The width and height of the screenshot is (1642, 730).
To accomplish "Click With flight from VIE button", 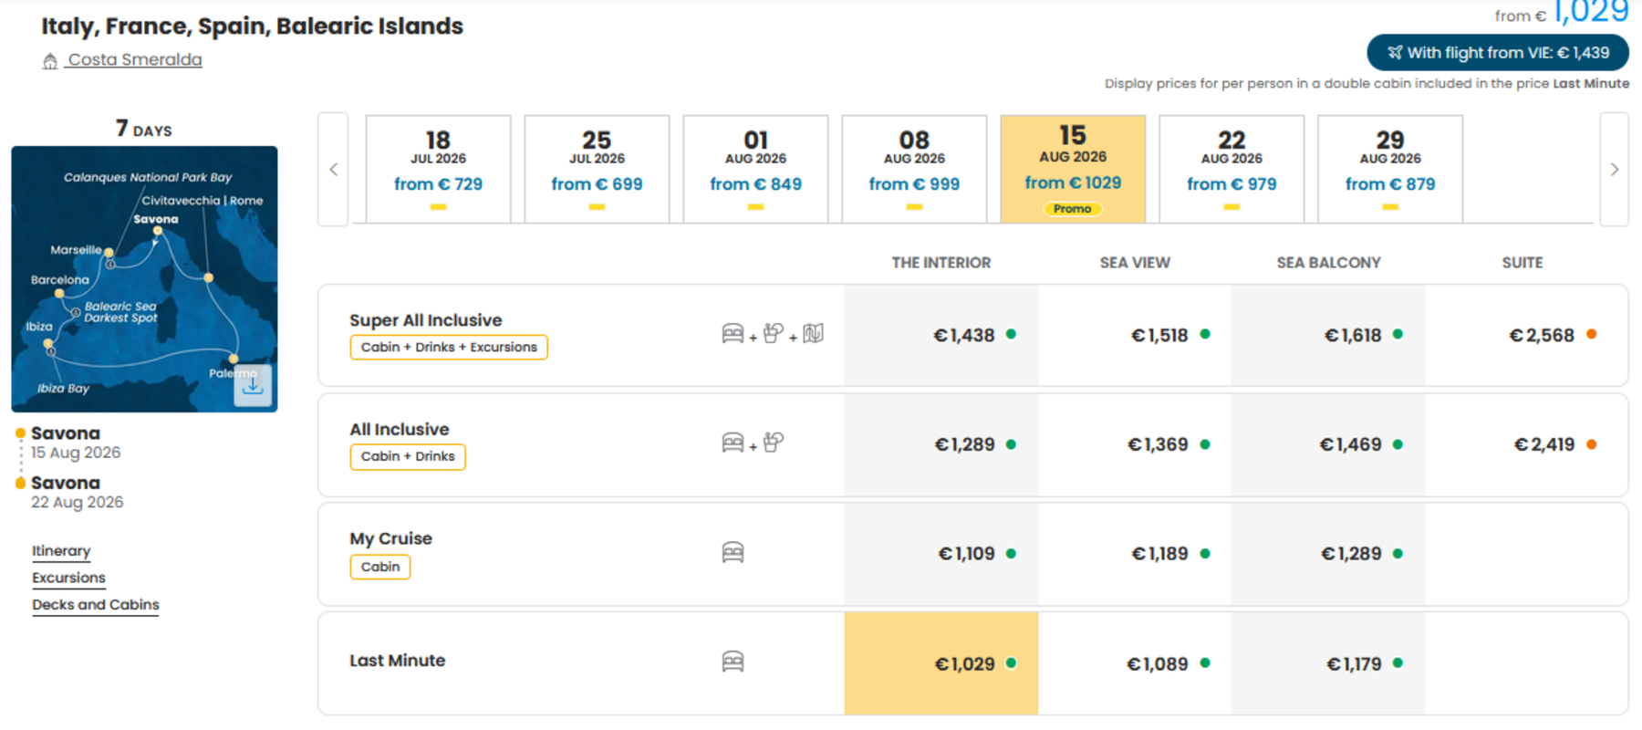I will 1498,53.
